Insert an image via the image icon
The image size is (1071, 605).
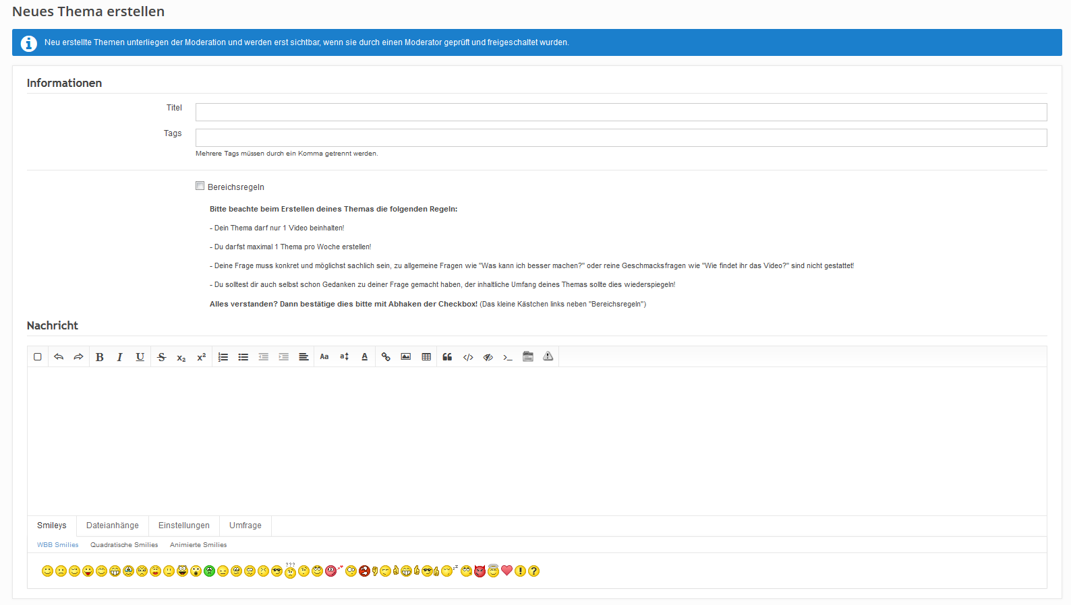[x=406, y=357]
